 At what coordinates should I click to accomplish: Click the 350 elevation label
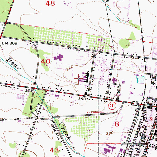click(82, 99)
